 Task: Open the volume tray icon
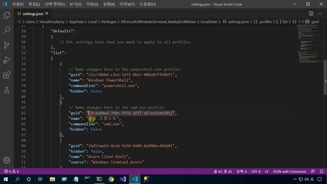point(307,179)
